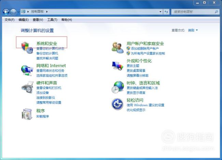Close the Control Panel window

pyautogui.click(x=214, y=3)
